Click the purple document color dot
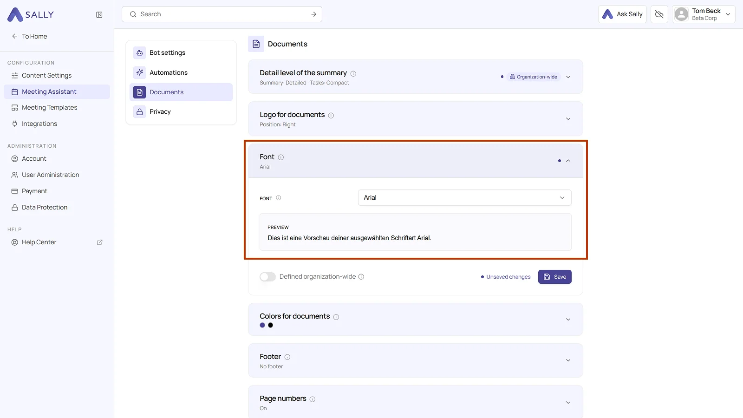The image size is (743, 418). pos(262,325)
